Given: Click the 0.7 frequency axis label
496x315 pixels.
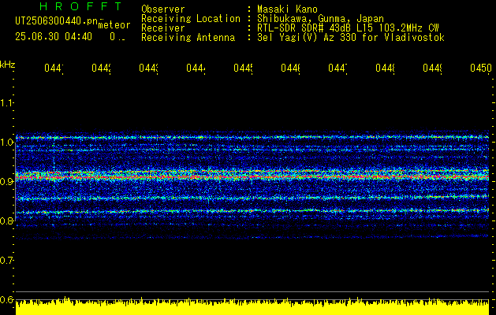Looking at the screenshot, I should click(x=6, y=260).
